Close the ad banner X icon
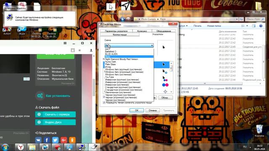 (28, 79)
